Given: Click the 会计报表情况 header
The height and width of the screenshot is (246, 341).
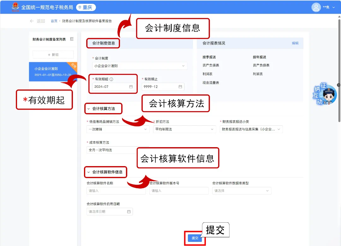Looking at the screenshot, I should pos(214,43).
